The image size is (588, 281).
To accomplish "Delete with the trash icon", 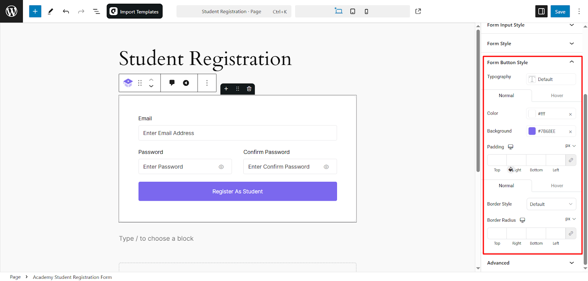I will (249, 89).
